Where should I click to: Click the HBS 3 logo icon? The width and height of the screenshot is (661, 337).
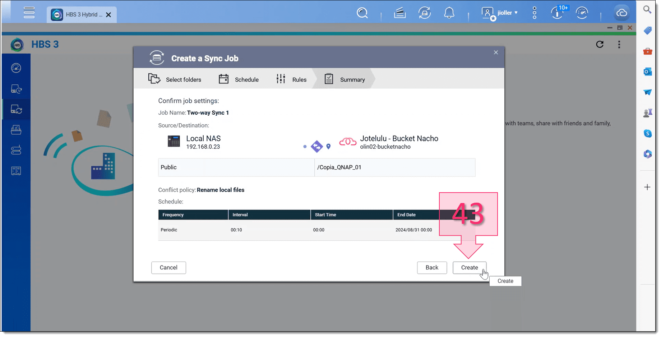pyautogui.click(x=17, y=45)
